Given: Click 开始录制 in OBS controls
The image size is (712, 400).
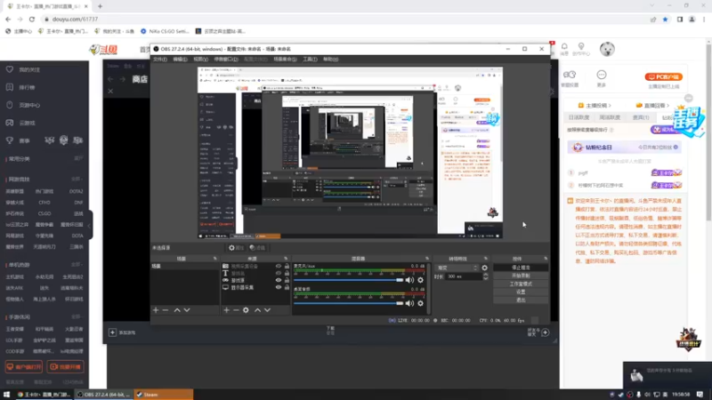Looking at the screenshot, I should (x=521, y=276).
